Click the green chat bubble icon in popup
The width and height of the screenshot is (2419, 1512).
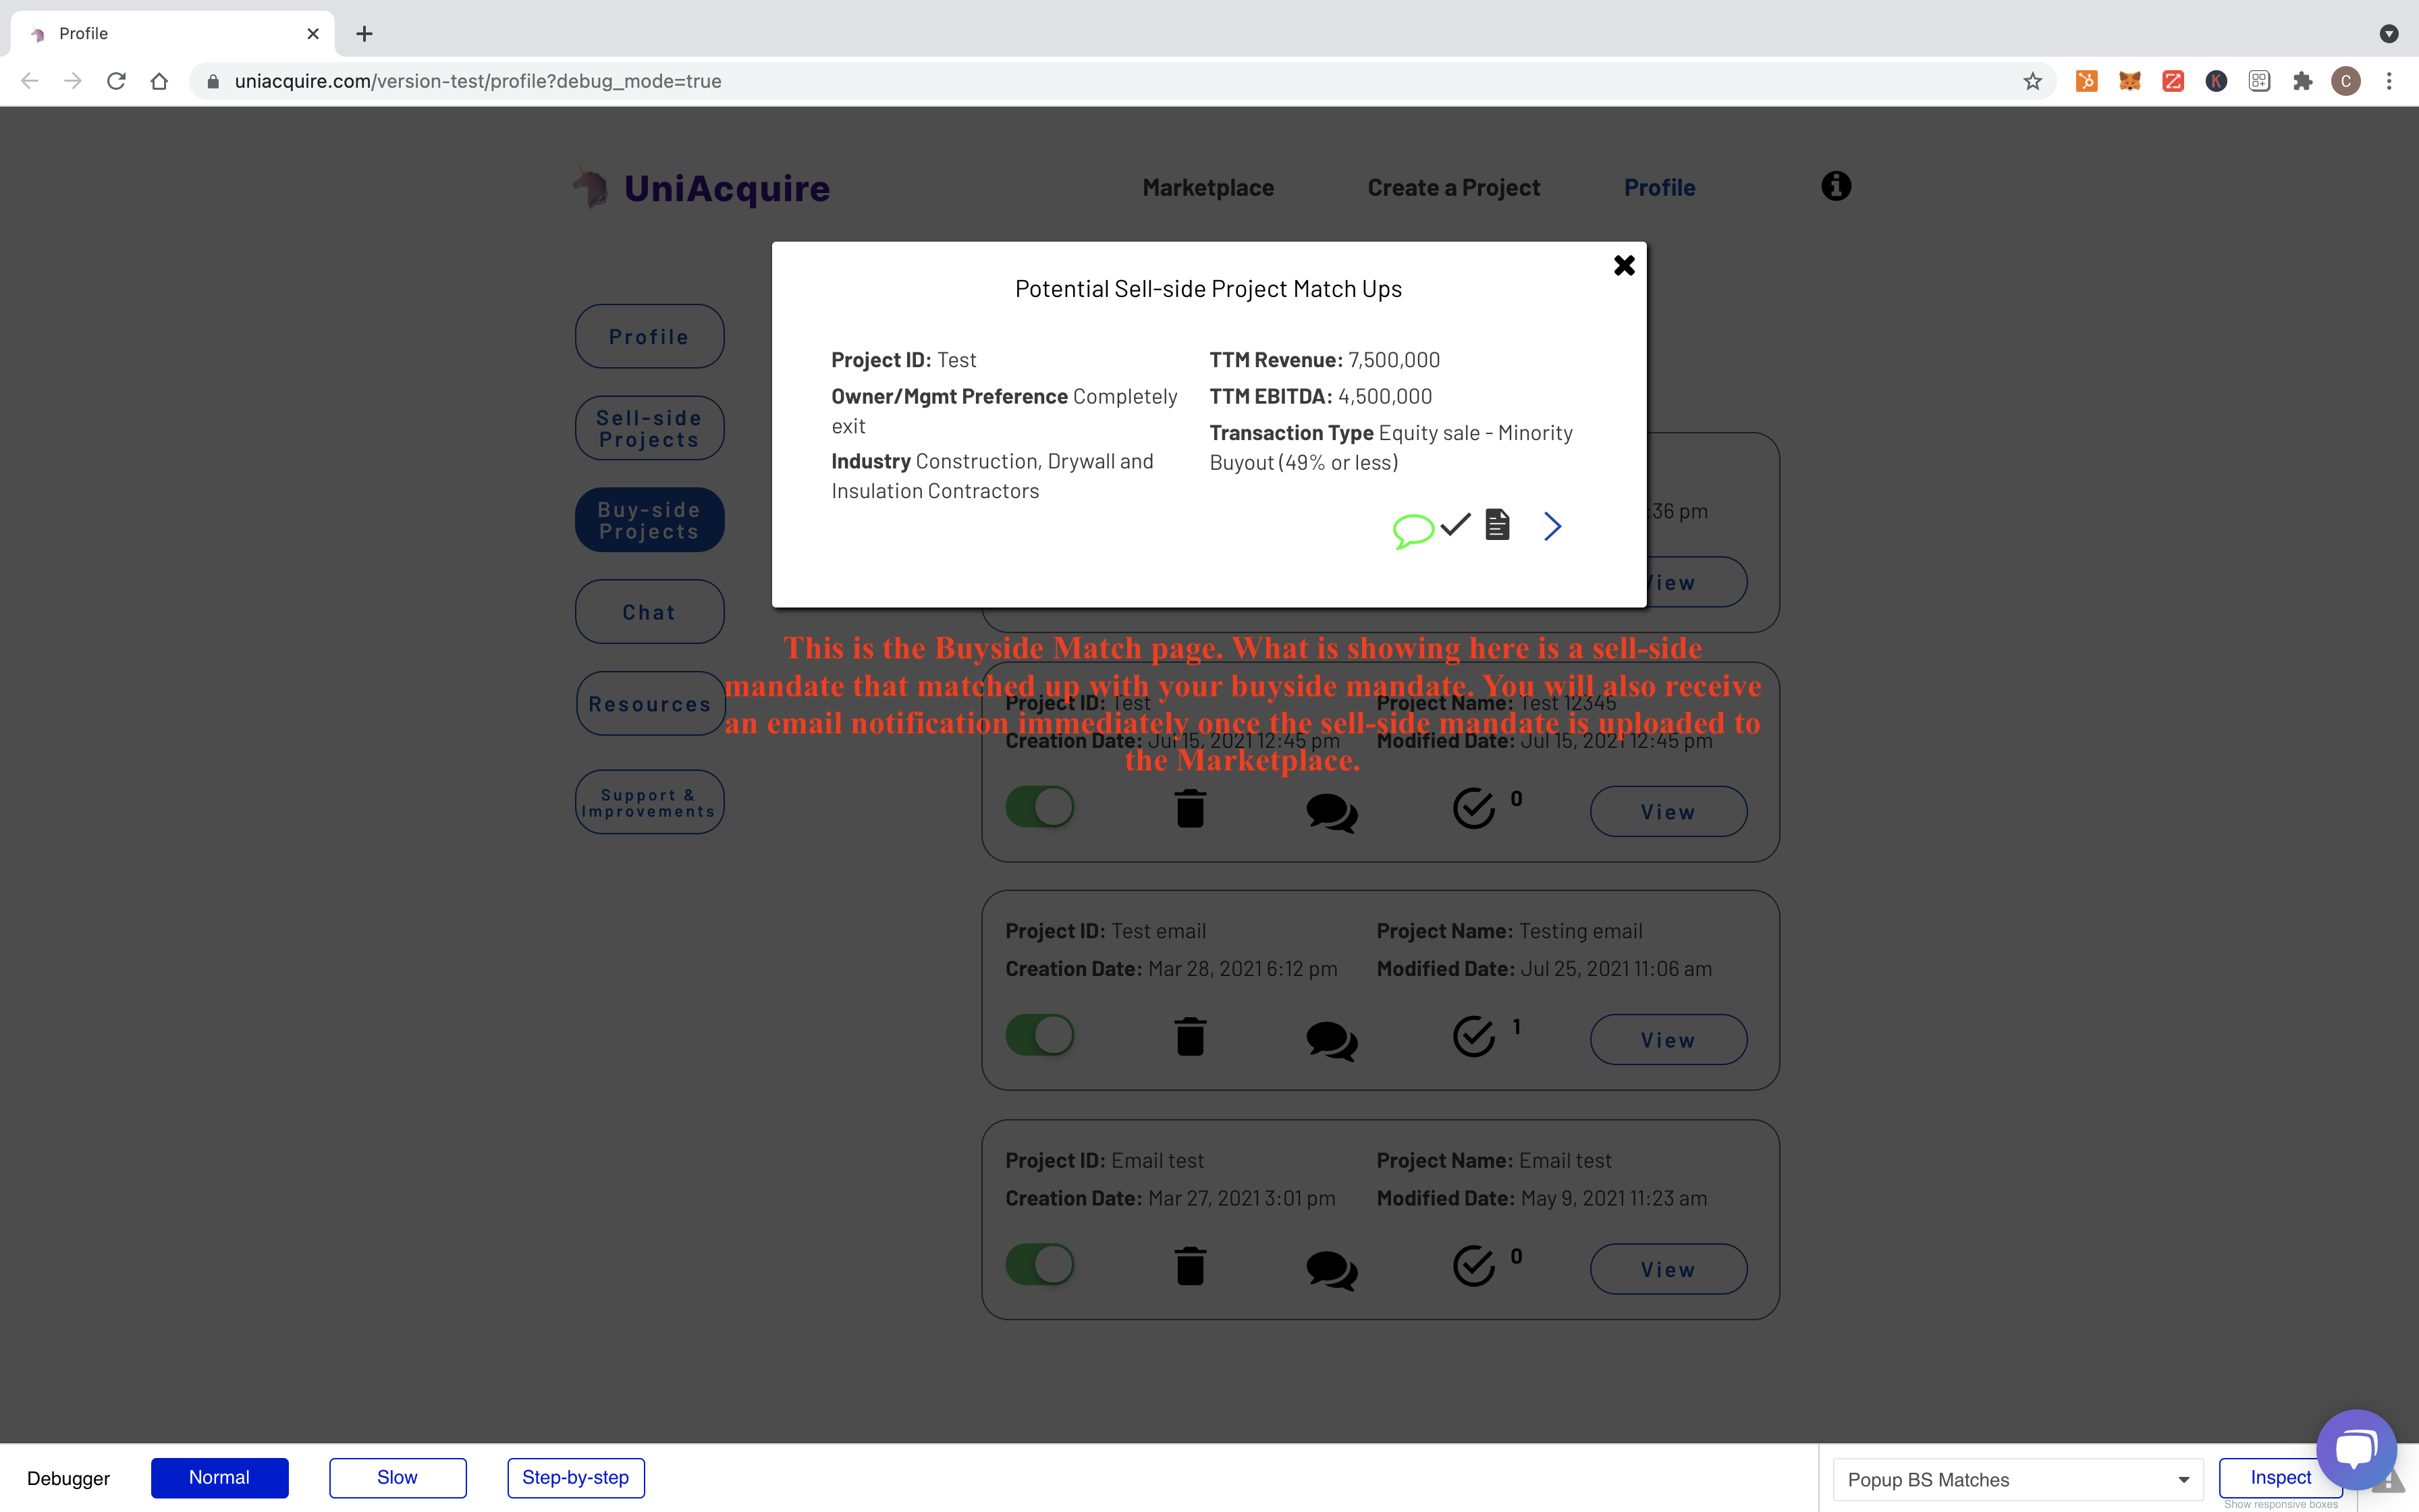(1413, 530)
